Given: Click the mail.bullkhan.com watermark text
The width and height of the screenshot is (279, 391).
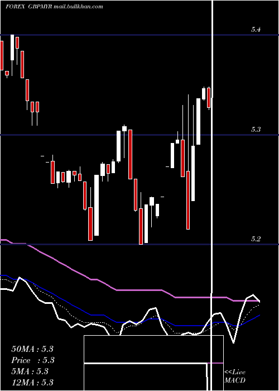Looking at the screenshot, I should [78, 7].
